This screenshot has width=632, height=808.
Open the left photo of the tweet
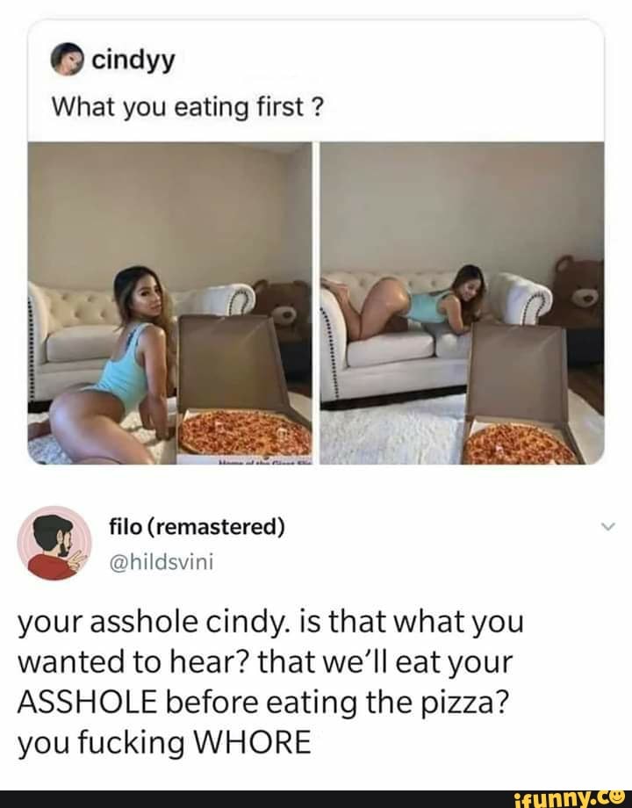tap(169, 303)
